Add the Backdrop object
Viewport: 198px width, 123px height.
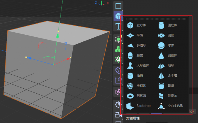tap(138, 106)
